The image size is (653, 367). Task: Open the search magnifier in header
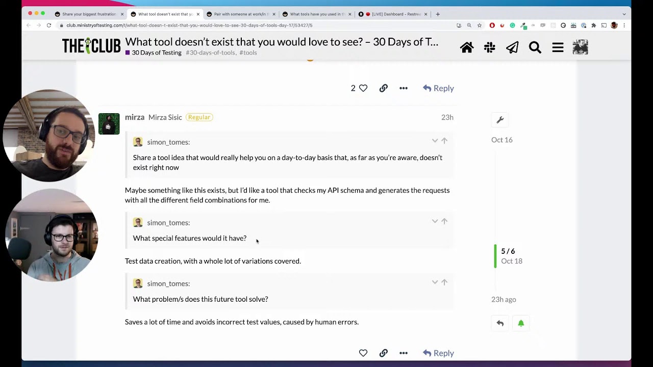(x=535, y=47)
